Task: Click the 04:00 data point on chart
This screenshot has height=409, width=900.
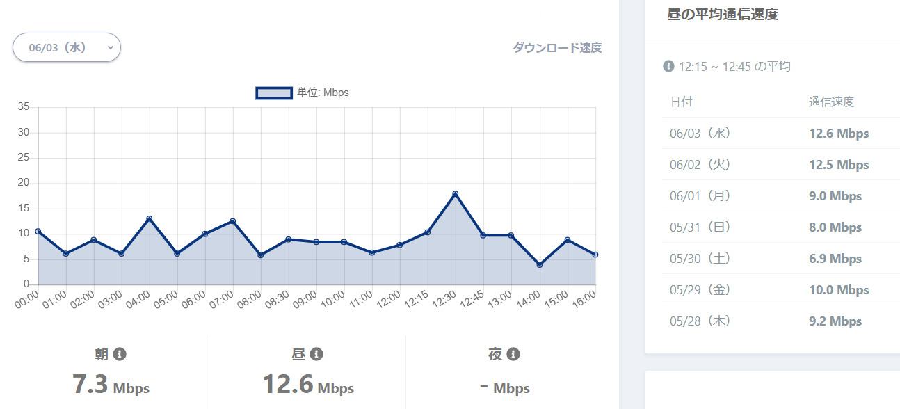Action: click(x=149, y=219)
